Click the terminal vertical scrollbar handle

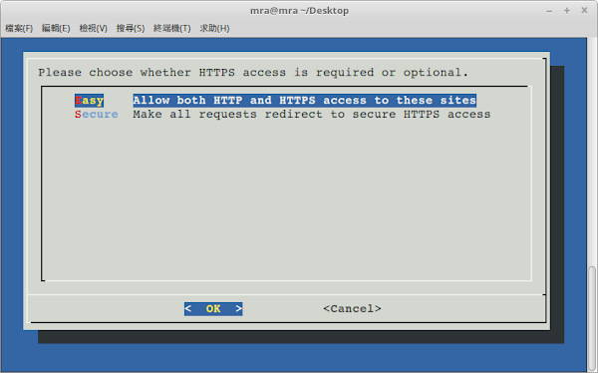[591, 319]
